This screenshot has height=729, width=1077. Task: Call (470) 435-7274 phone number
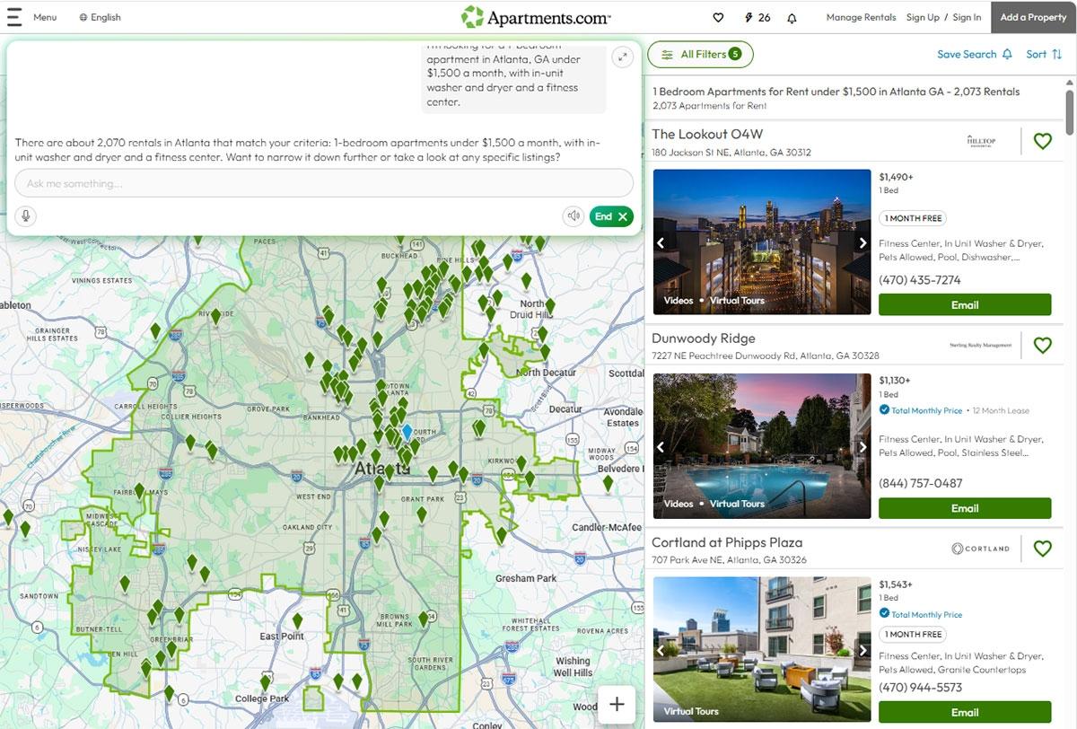(920, 280)
